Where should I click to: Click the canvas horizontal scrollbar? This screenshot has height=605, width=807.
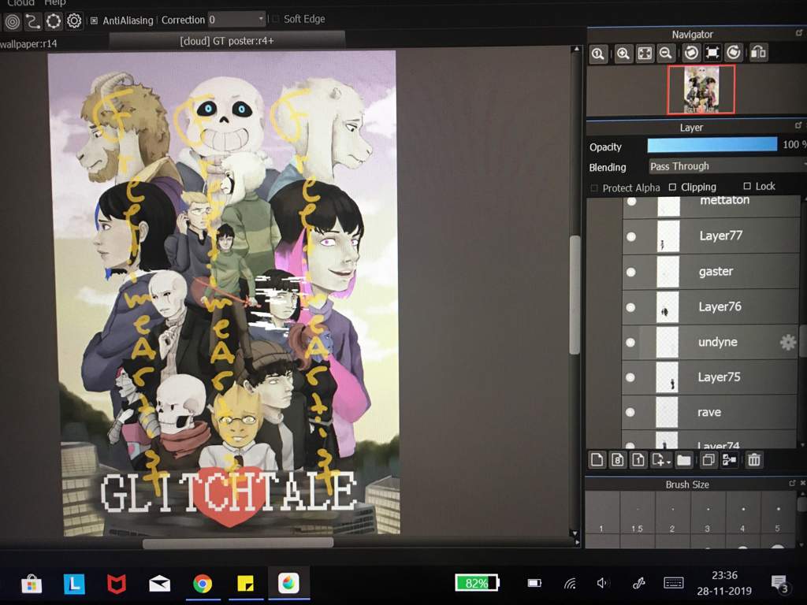pyautogui.click(x=238, y=543)
